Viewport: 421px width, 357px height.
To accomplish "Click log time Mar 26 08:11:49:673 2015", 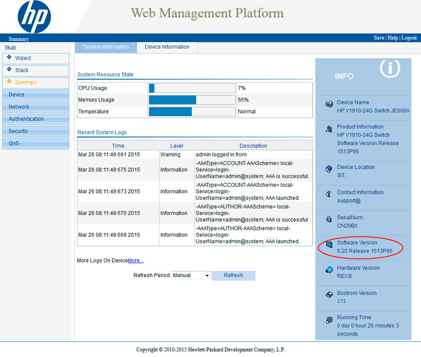I will tap(109, 192).
